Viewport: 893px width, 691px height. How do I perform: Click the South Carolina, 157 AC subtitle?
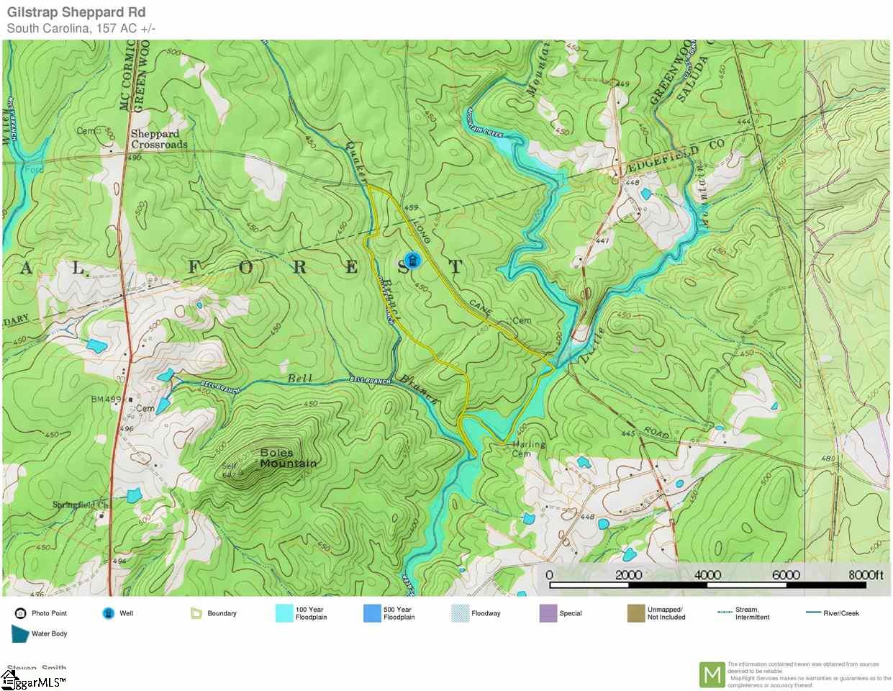pyautogui.click(x=81, y=29)
